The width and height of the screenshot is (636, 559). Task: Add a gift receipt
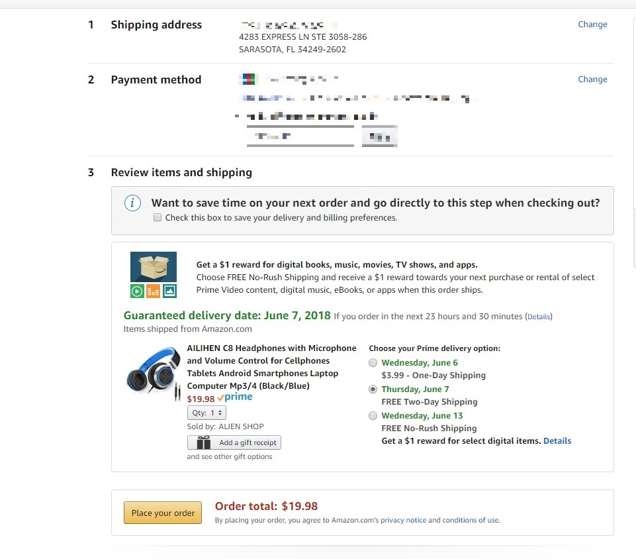234,442
